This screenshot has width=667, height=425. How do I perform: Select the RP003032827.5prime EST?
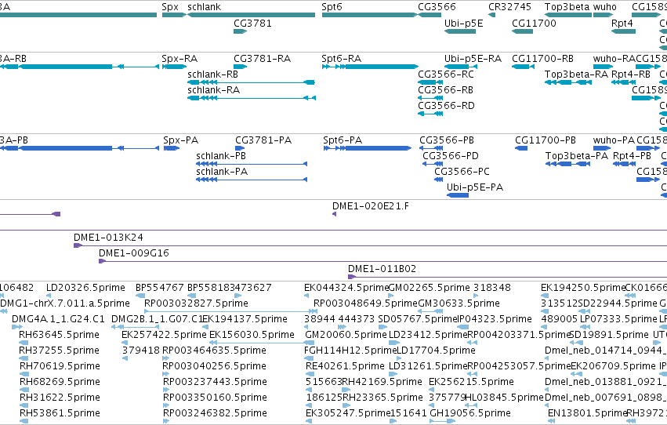[x=231, y=311]
